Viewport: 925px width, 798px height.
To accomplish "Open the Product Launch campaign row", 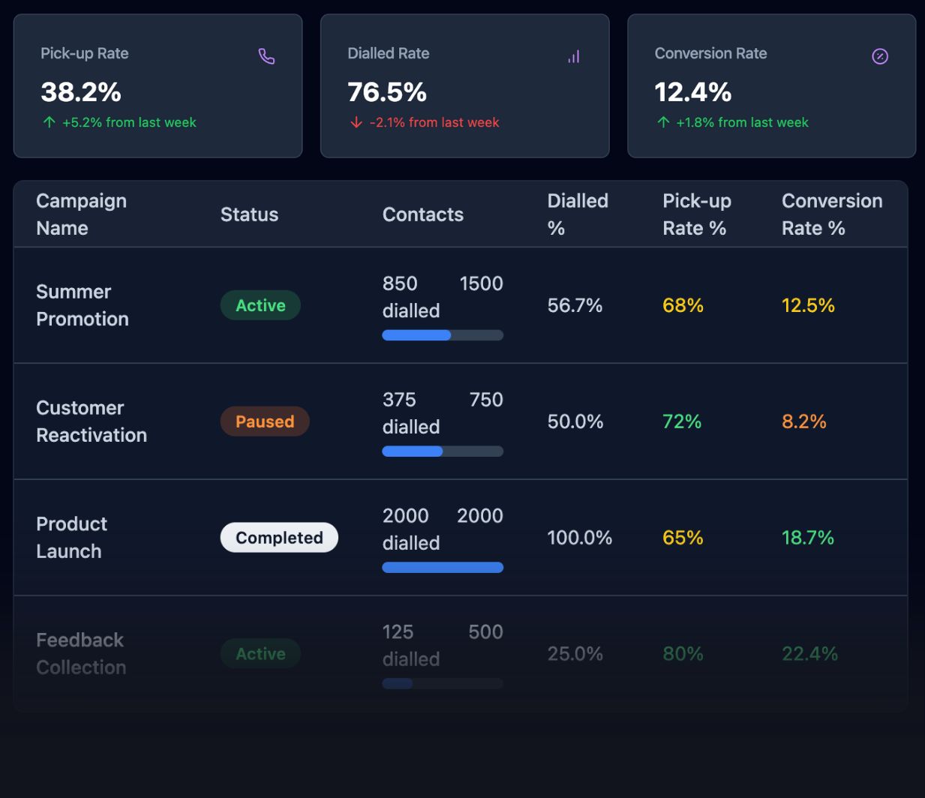I will pyautogui.click(x=72, y=538).
